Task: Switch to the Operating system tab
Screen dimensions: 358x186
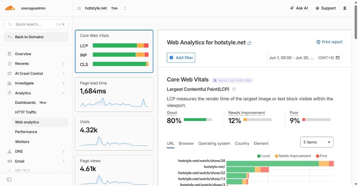Action: [x=214, y=144]
